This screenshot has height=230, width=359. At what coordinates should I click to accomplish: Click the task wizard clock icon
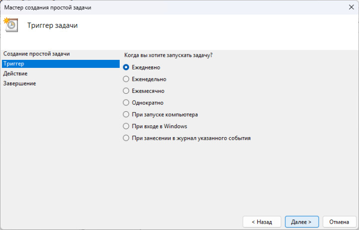point(10,25)
